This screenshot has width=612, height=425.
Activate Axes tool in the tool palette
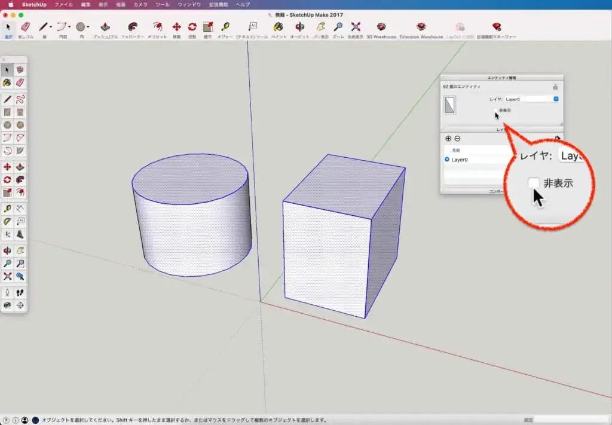[x=7, y=234]
